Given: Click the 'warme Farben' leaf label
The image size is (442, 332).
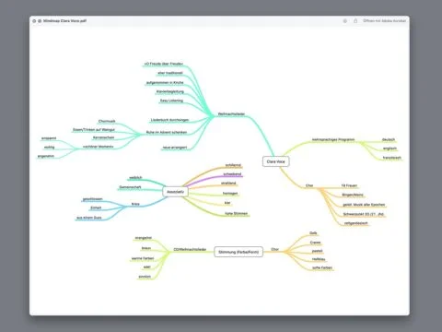Looking at the screenshot, I should point(143,258).
